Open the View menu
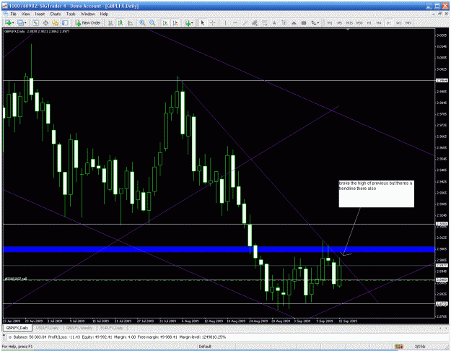 click(25, 14)
